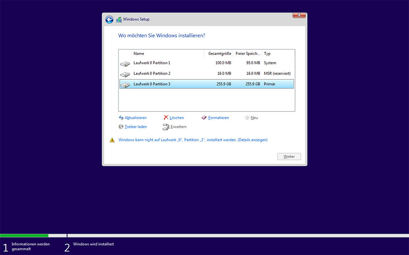This screenshot has width=409, height=255.
Task: Click the red X Löschen icon
Action: pos(166,118)
